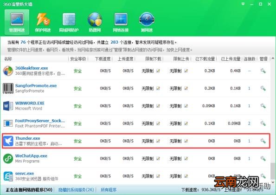Open the 360leakfixer.exe name link

pyautogui.click(x=32, y=68)
